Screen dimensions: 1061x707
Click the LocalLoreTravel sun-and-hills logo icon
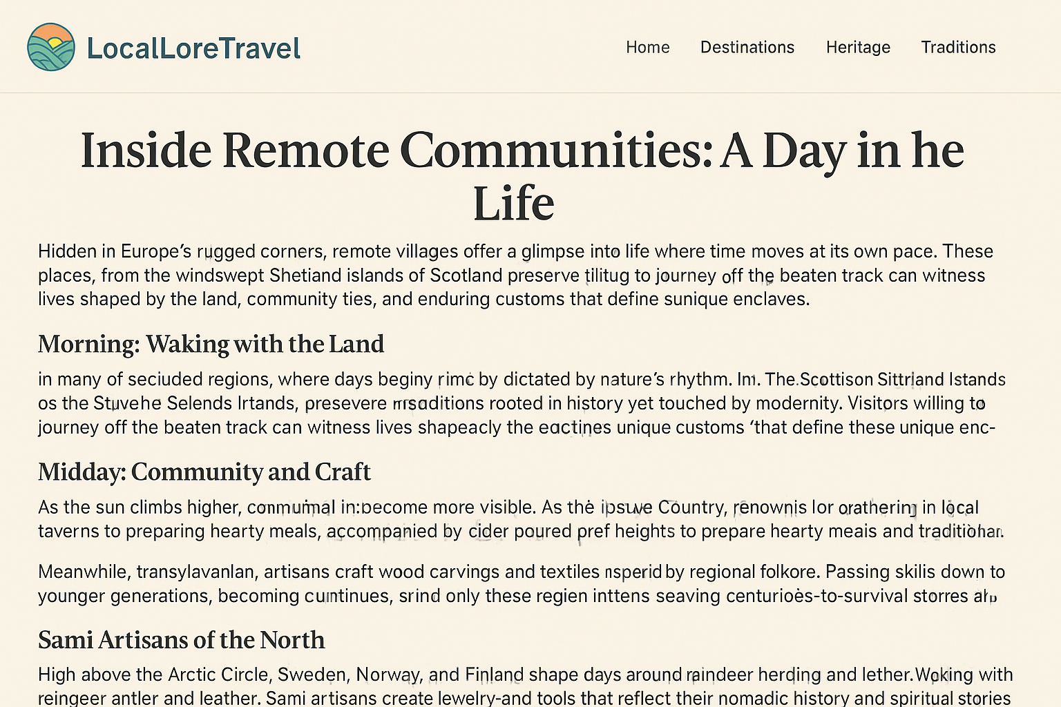click(x=51, y=47)
